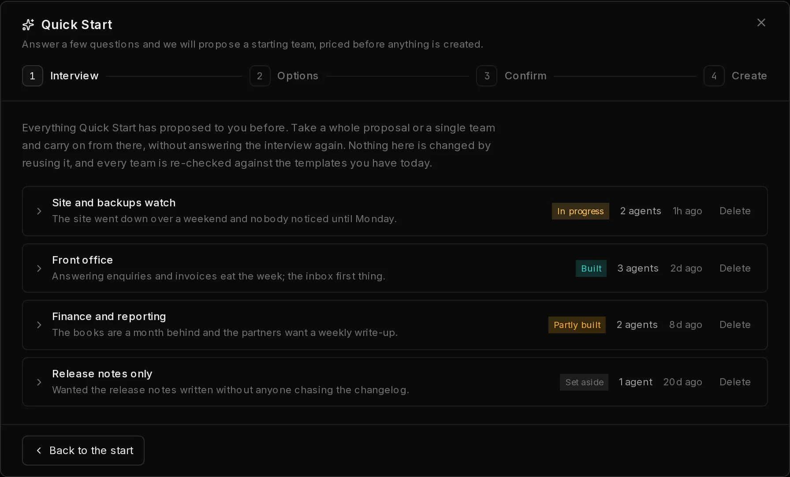This screenshot has height=477, width=790.
Task: Delete the Release notes only proposal
Action: click(x=735, y=382)
